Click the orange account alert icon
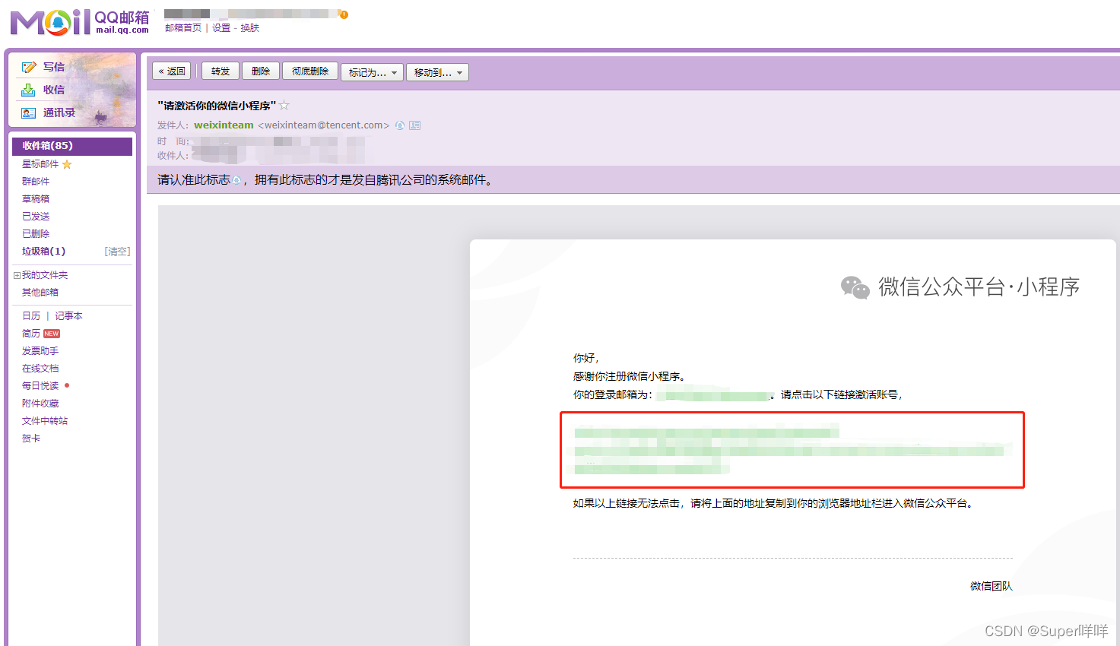The image size is (1120, 646). click(344, 14)
